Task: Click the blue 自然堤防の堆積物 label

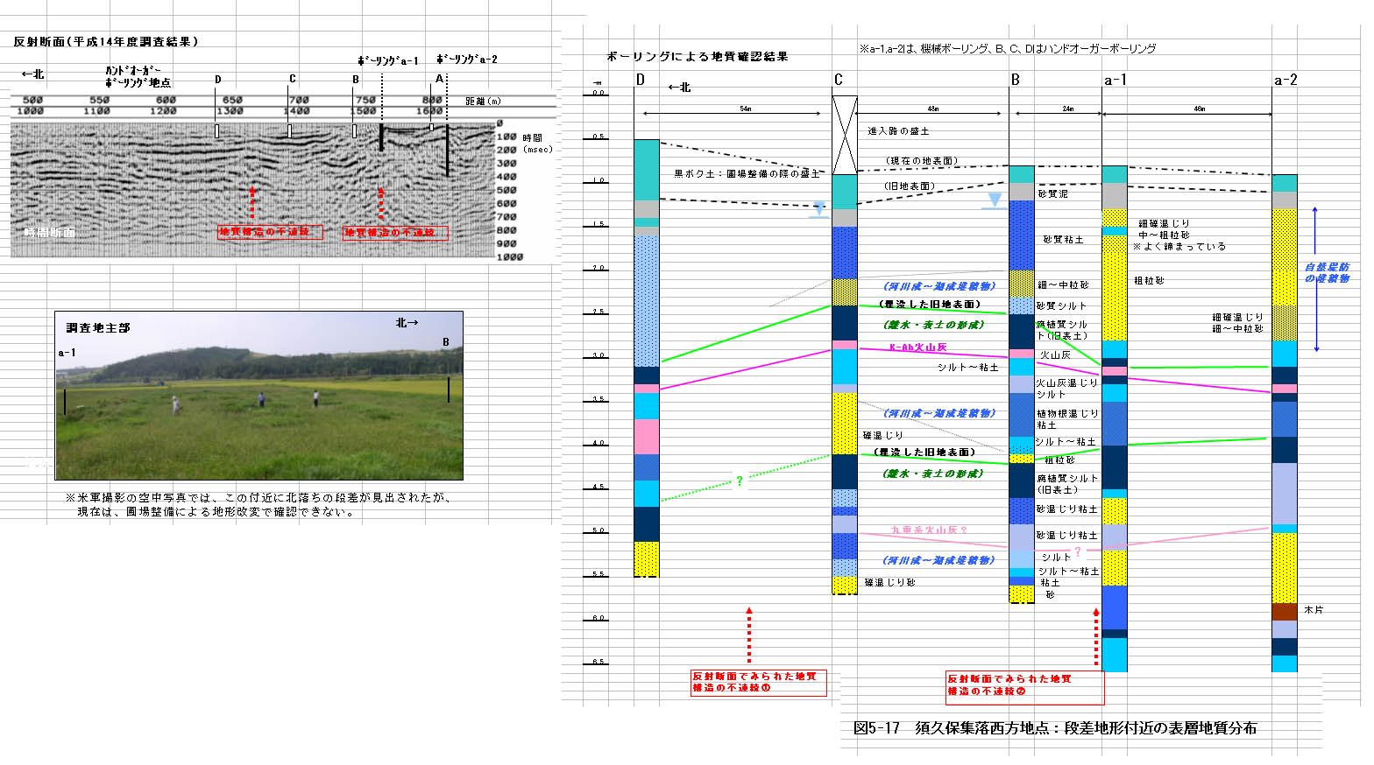Action: pos(1327,272)
